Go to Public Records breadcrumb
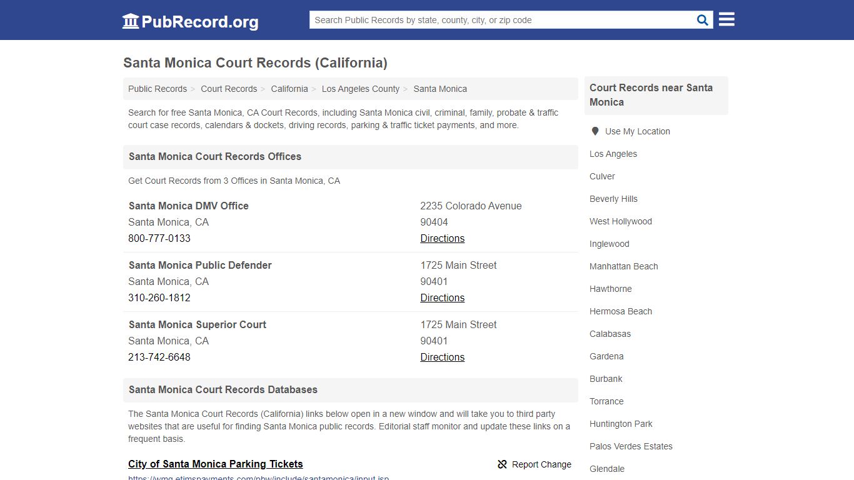Viewport: 854px width, 480px height. click(158, 89)
